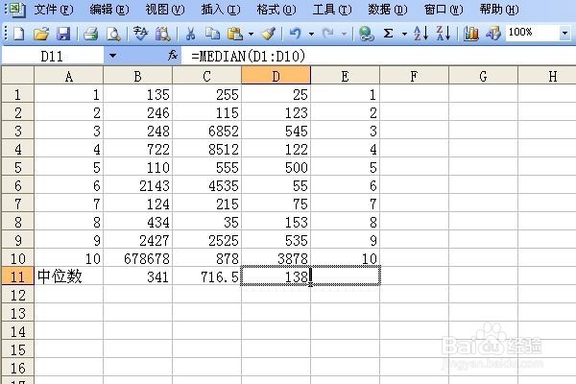Select cell with value 8512
Image resolution: width=576 pixels, height=384 pixels.
pos(206,149)
